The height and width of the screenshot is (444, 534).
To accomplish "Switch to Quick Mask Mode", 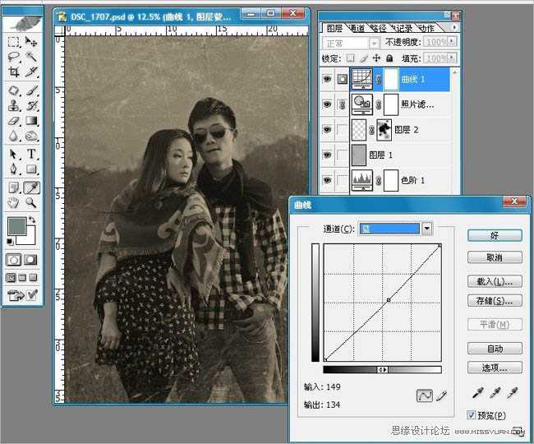I will click(30, 260).
